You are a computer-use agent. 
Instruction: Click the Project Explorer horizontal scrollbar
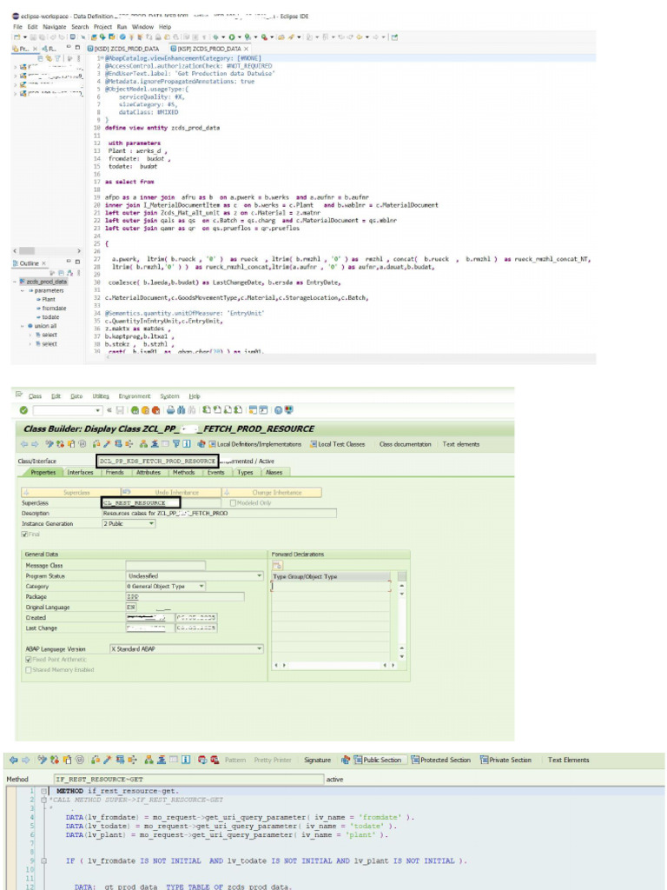tap(47, 250)
